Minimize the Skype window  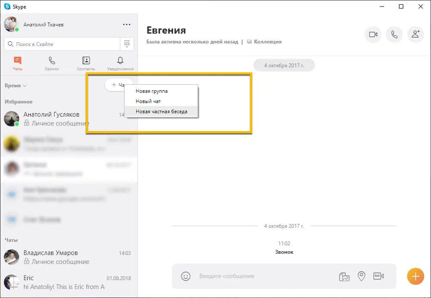pos(382,6)
